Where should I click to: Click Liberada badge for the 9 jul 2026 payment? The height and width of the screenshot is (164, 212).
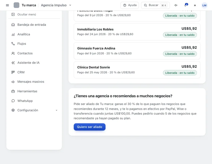pyautogui.click(x=180, y=16)
